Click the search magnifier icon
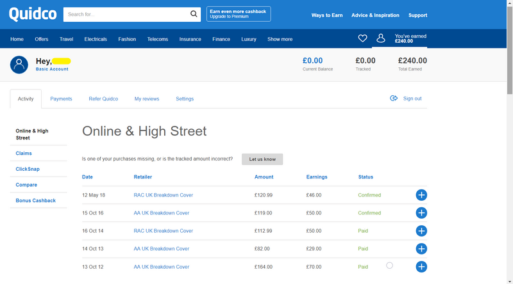Viewport: 513px width, 284px height. coord(194,14)
